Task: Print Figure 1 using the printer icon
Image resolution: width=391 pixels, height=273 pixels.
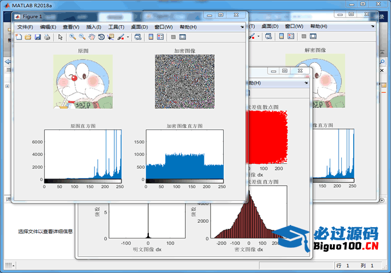Action: 47,37
